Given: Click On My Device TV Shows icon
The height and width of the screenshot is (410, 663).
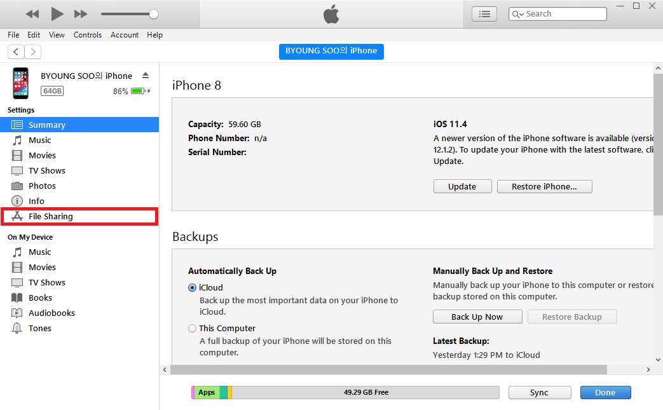Looking at the screenshot, I should [x=17, y=282].
